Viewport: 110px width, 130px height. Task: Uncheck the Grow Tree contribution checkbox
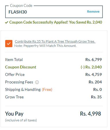[x=9, y=43]
